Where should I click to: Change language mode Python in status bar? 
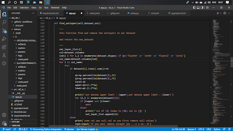point(217,129)
